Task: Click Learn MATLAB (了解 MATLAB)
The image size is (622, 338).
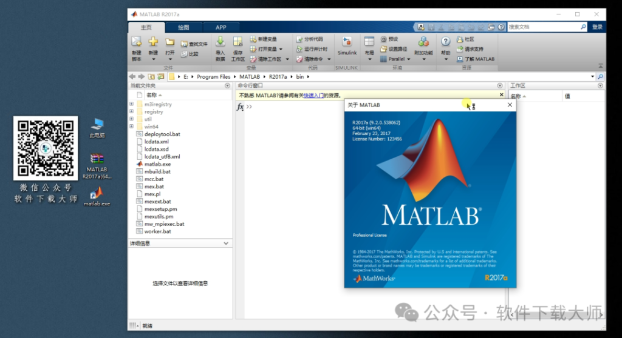Action: 476,59
